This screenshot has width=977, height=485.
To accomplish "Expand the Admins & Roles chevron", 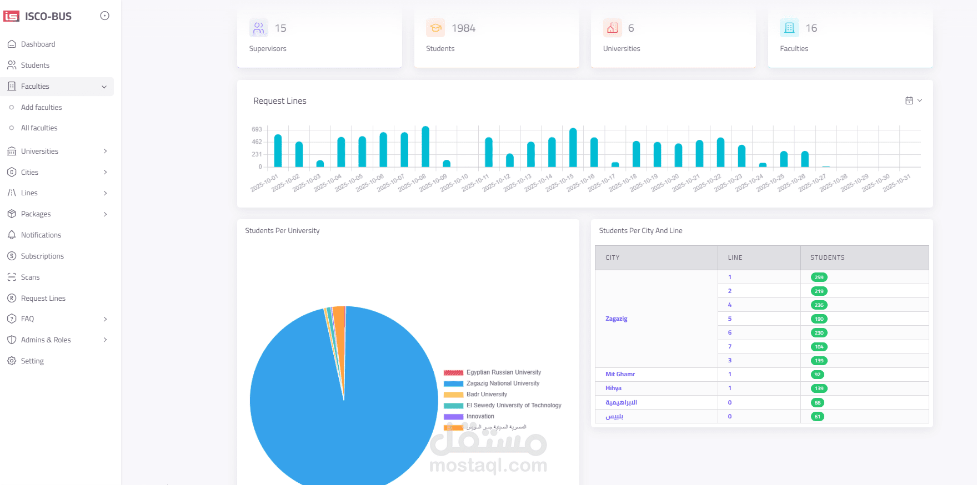I will point(105,340).
